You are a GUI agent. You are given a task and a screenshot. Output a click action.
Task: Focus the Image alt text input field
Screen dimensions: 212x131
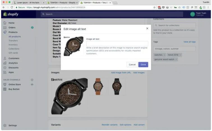click(x=117, y=44)
